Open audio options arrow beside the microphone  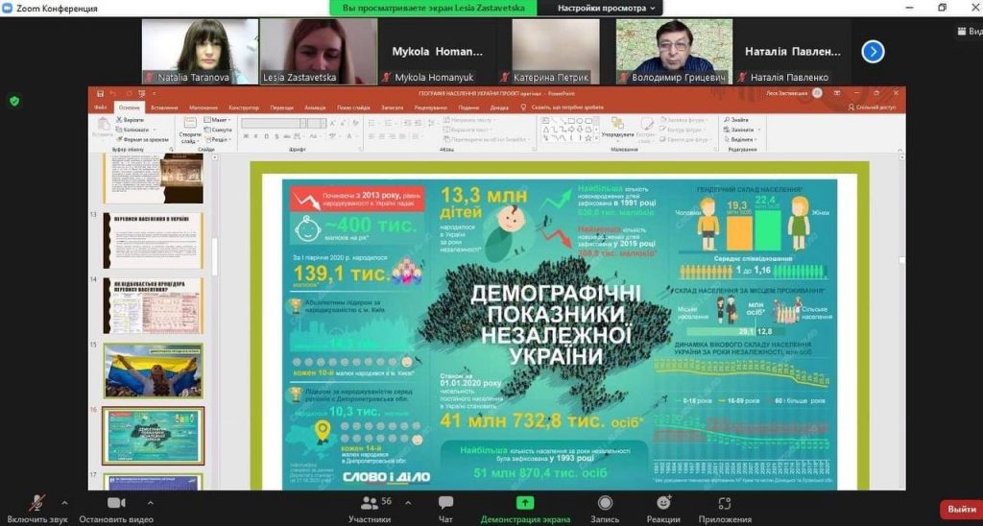pos(65,502)
